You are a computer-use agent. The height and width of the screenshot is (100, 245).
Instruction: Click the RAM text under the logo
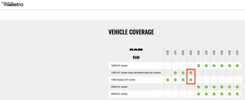point(136,57)
